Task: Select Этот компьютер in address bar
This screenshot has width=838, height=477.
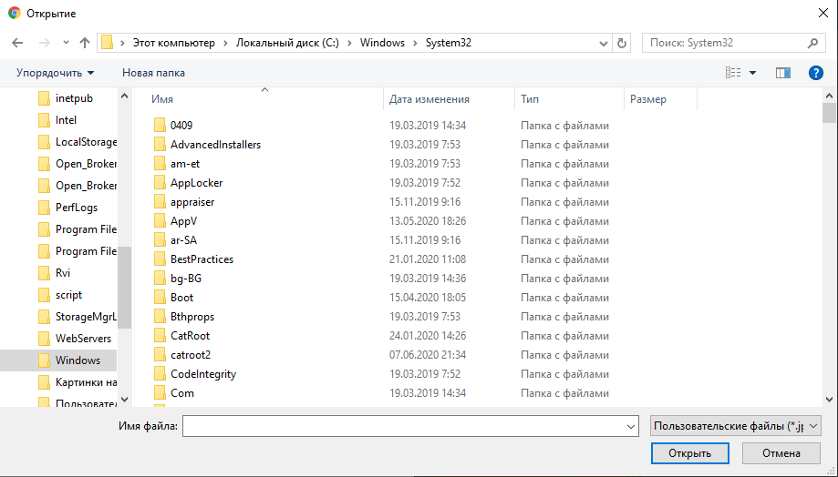Action: [173, 43]
